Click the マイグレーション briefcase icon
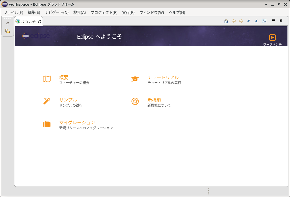This screenshot has width=290, height=197. click(x=47, y=124)
